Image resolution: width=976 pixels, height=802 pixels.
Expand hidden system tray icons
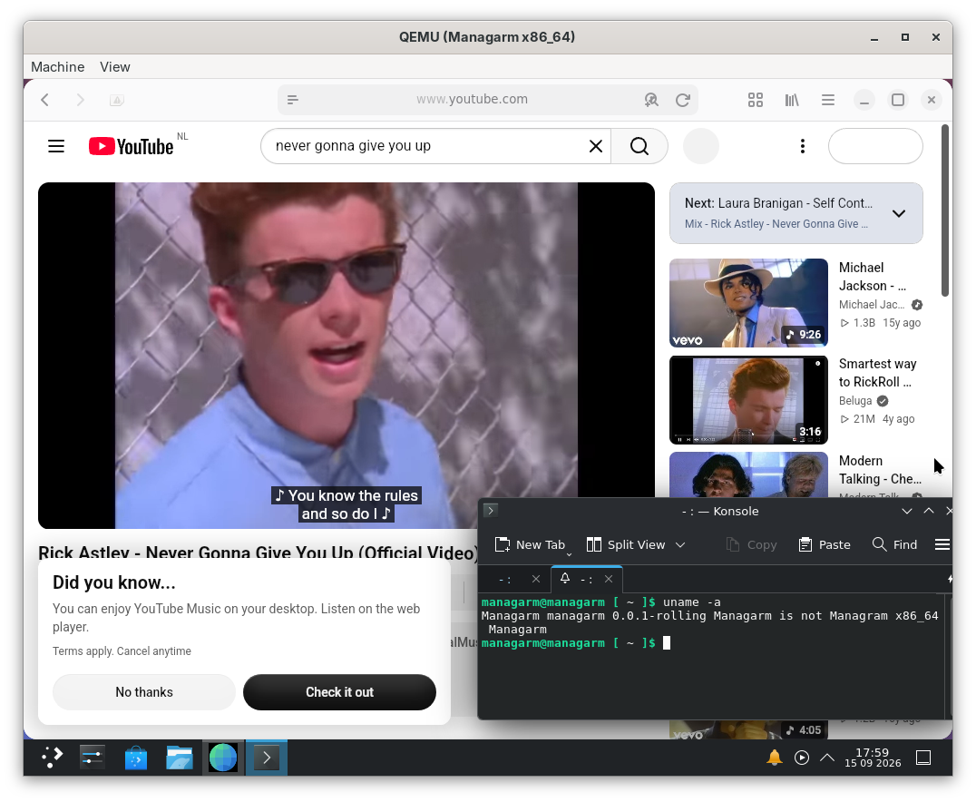click(x=827, y=758)
